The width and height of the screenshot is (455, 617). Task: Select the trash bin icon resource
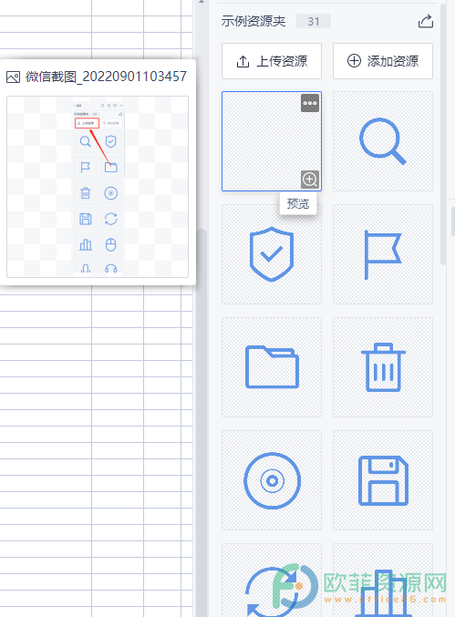pos(383,367)
